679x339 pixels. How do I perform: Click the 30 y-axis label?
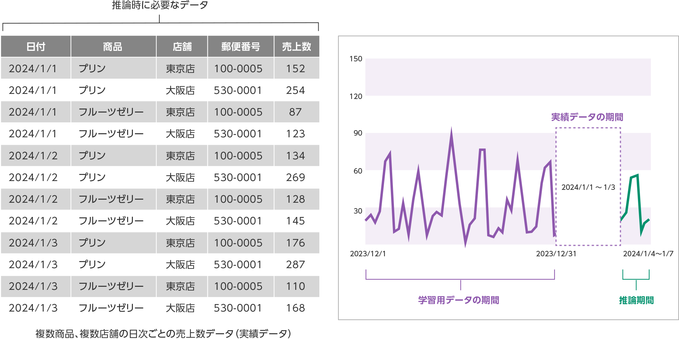358,211
